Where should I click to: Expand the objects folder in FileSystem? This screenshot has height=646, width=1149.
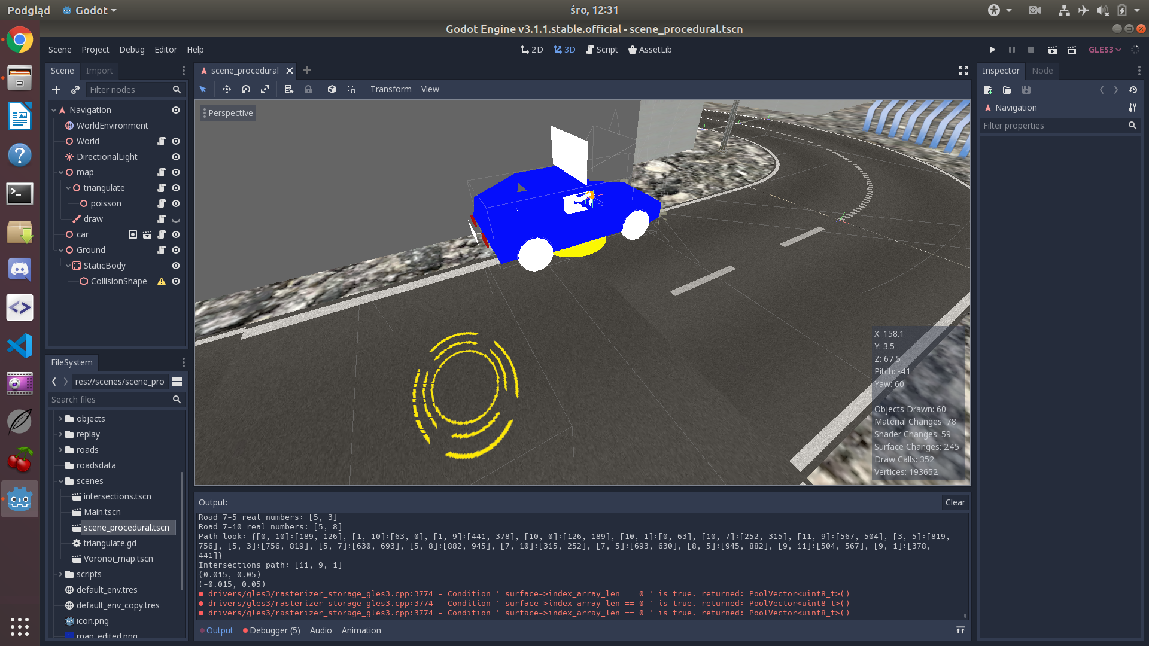[x=61, y=419]
